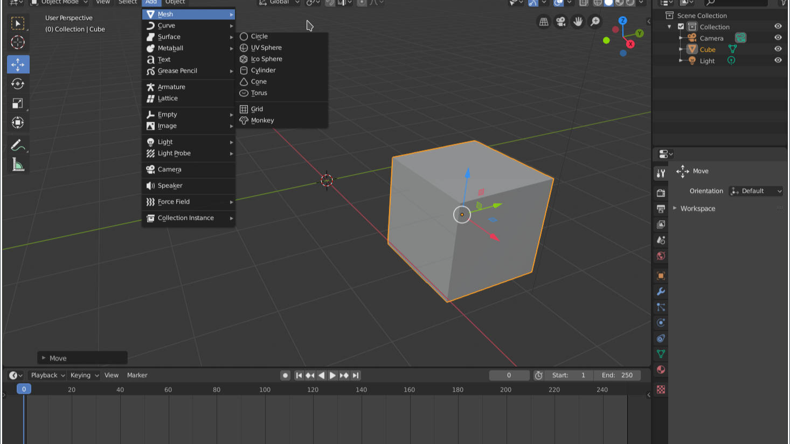Hide the Cube object

778,49
